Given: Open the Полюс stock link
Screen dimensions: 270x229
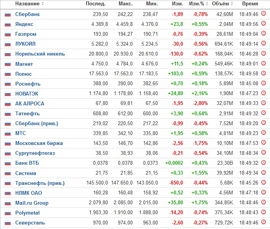Looking at the screenshot, I should coord(23,74).
